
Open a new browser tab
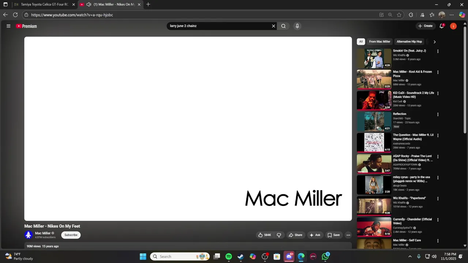coord(148,4)
